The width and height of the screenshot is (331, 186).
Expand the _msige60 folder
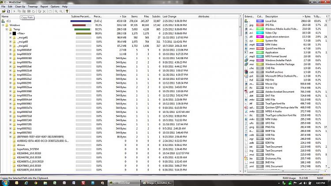tap(10, 42)
